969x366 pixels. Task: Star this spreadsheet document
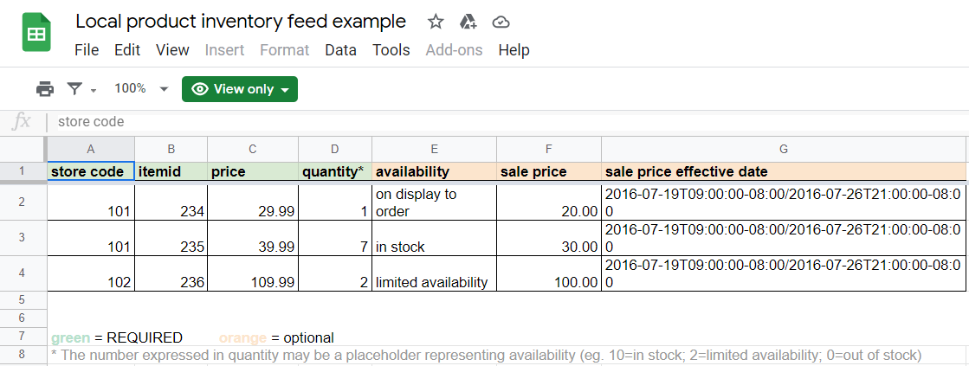pos(436,22)
